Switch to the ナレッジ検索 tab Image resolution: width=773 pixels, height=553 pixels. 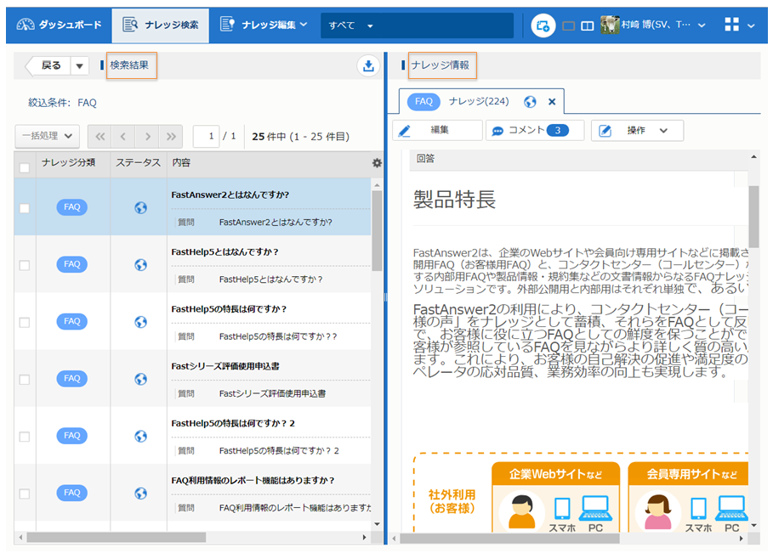tap(161, 25)
